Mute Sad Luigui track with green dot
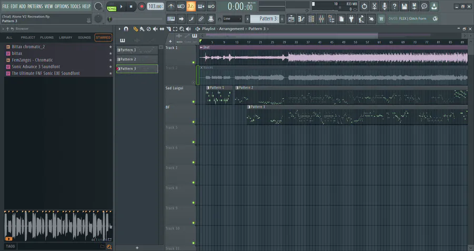Screen dimensions: 474x251 point(193,102)
